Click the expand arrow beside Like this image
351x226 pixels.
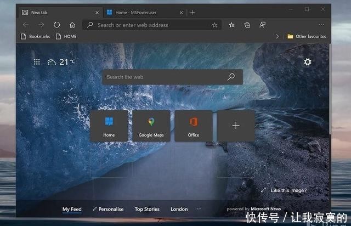263,190
